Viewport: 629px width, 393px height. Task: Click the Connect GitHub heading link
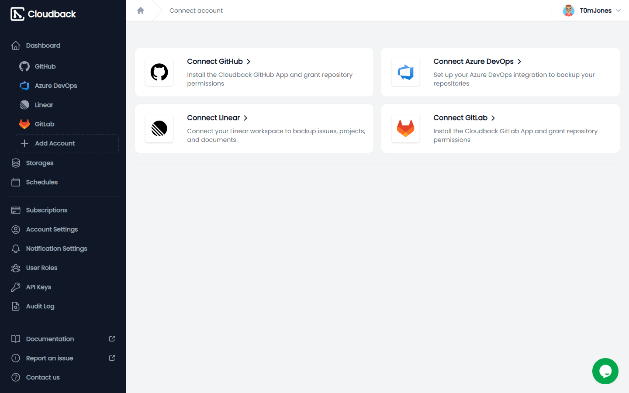[215, 62]
